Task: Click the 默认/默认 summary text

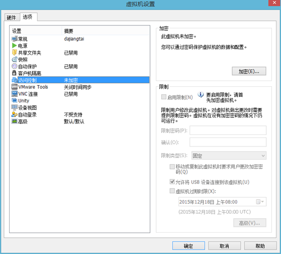Action: tap(74, 122)
